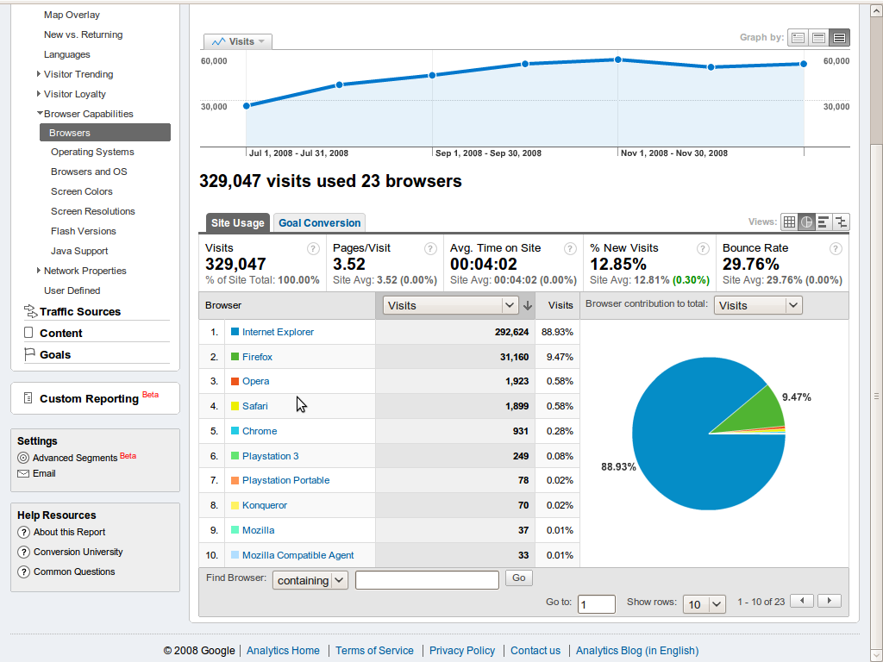The image size is (883, 662).
Task: Expand Visitor Trending tree item
Action: tap(38, 74)
